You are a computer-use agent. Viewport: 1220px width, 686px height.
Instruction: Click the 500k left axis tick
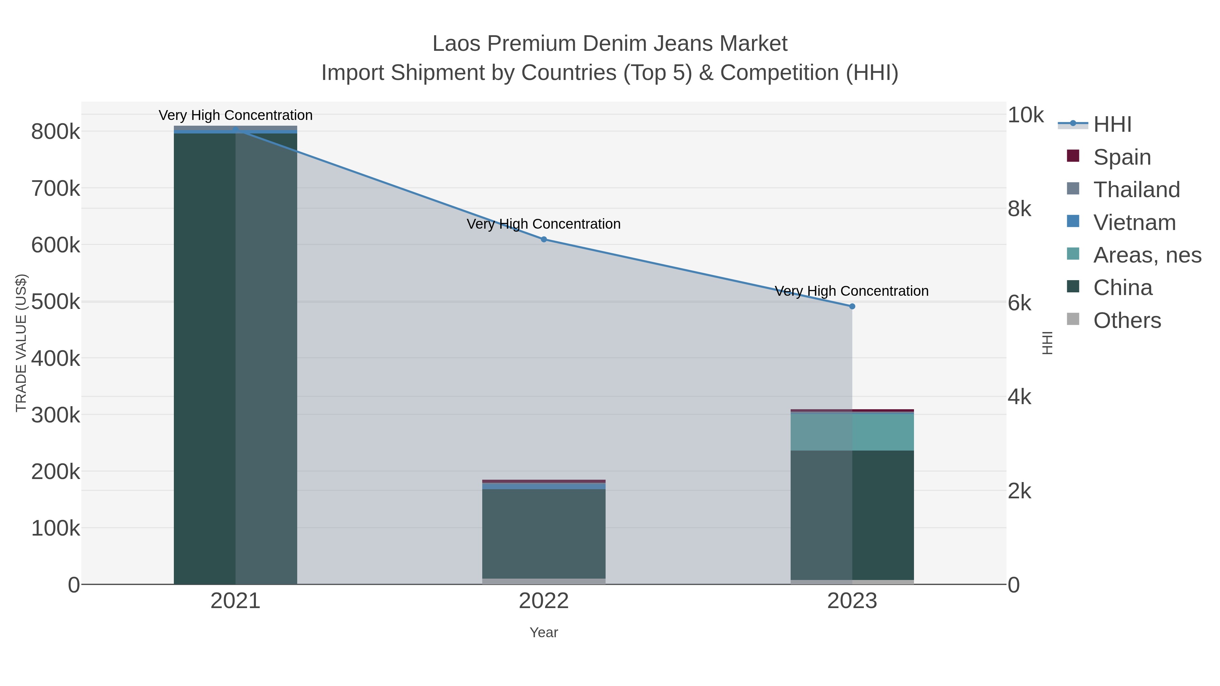click(x=56, y=302)
